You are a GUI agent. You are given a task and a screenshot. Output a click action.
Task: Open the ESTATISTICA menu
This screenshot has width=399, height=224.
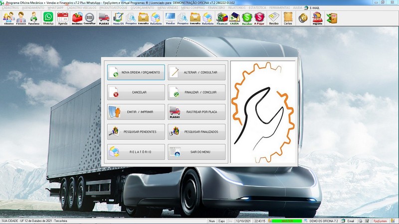(257, 8)
